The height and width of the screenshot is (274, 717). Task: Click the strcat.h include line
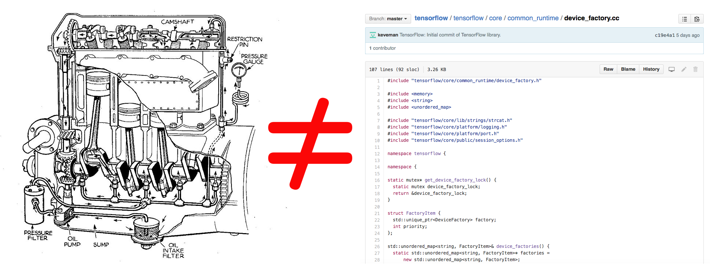tap(450, 120)
